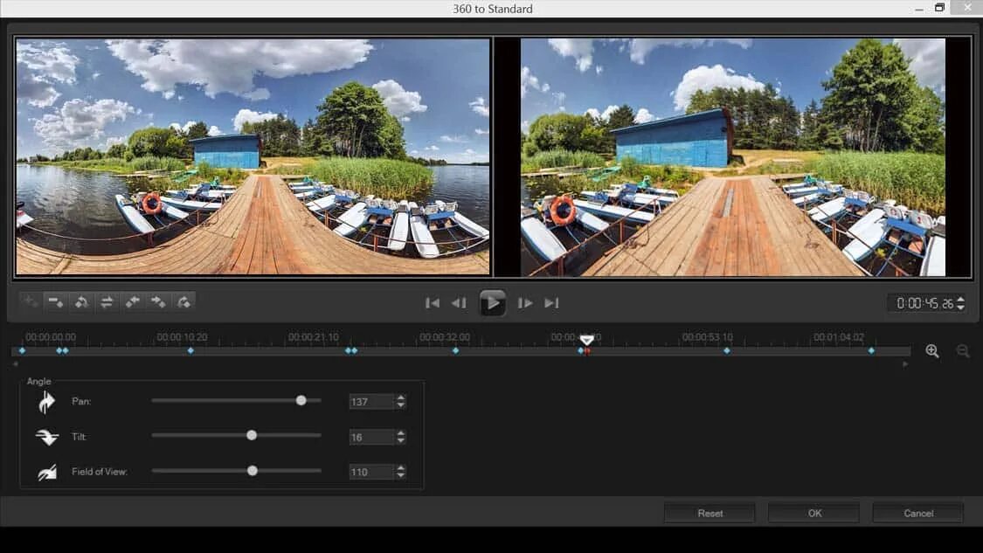The image size is (983, 553).
Task: Decrease the Tilt value with the down arrow
Action: (x=401, y=441)
